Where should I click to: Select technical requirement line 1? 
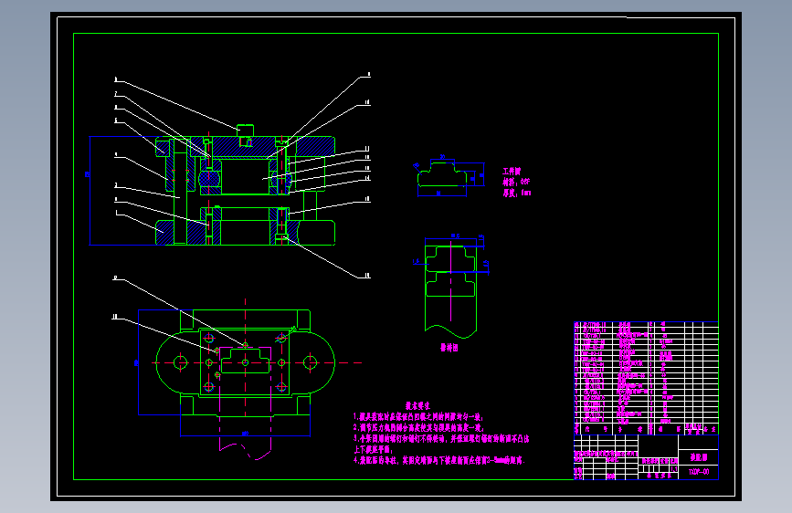pyautogui.click(x=418, y=417)
